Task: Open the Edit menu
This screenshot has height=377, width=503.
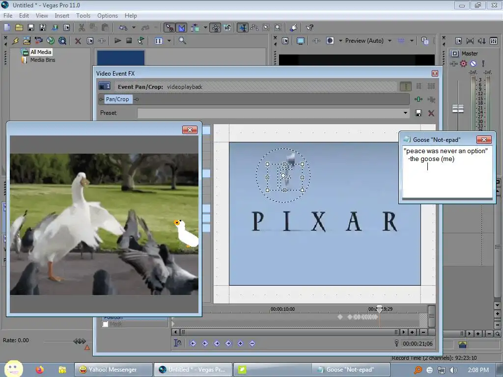Action: pos(24,15)
